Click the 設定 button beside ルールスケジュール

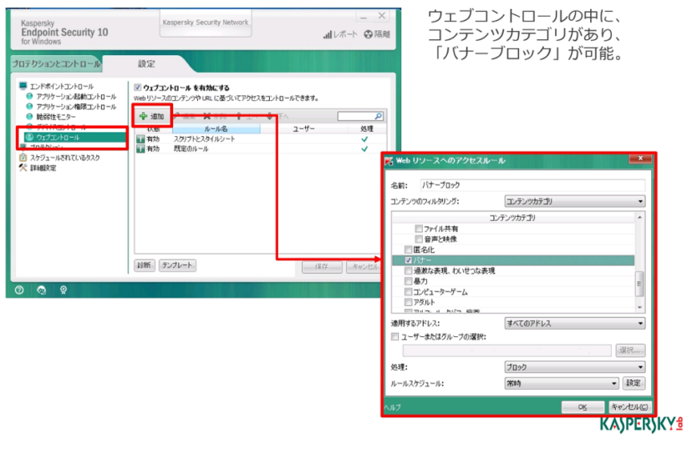(x=633, y=383)
